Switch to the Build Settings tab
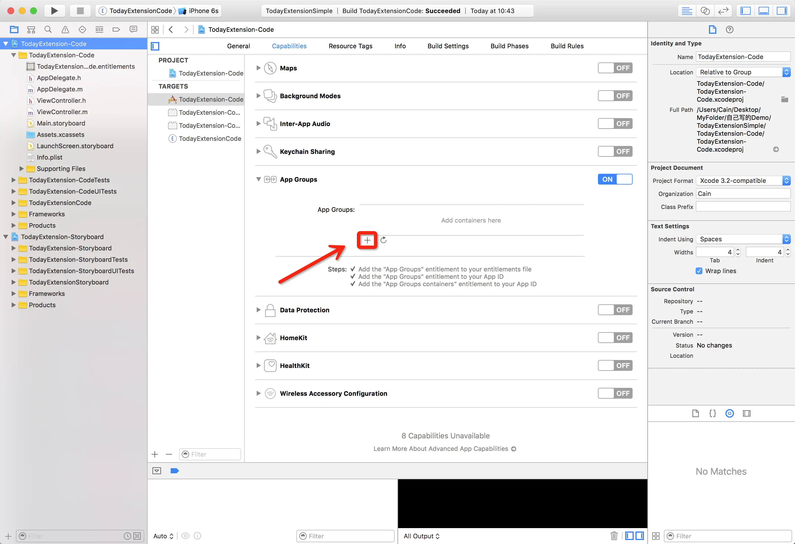Viewport: 795px width, 544px height. coord(448,46)
